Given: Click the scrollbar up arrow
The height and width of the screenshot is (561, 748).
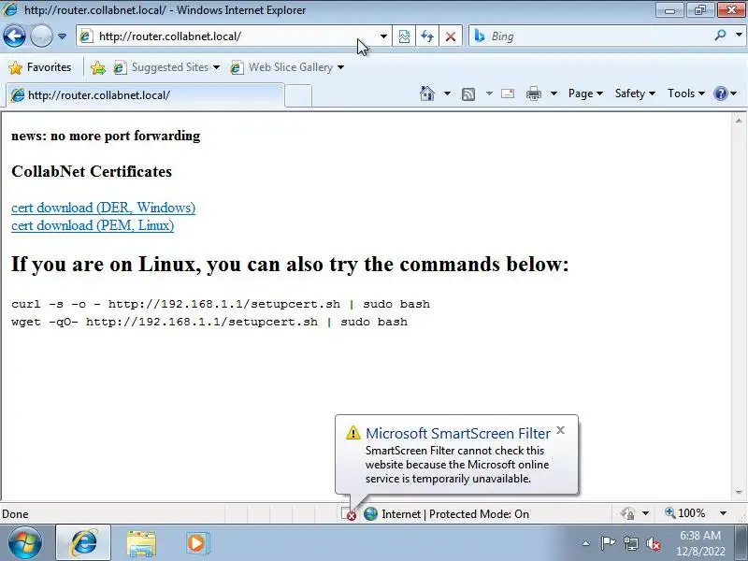Looking at the screenshot, I should (739, 120).
